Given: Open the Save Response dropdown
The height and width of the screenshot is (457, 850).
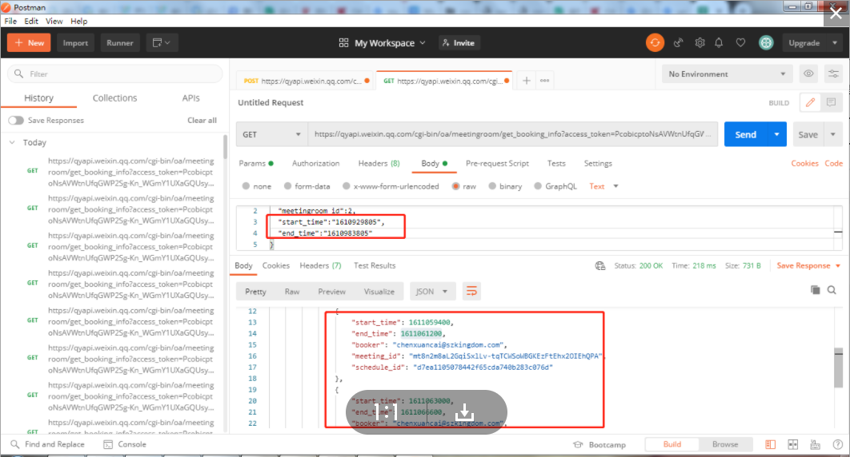Looking at the screenshot, I should click(808, 265).
